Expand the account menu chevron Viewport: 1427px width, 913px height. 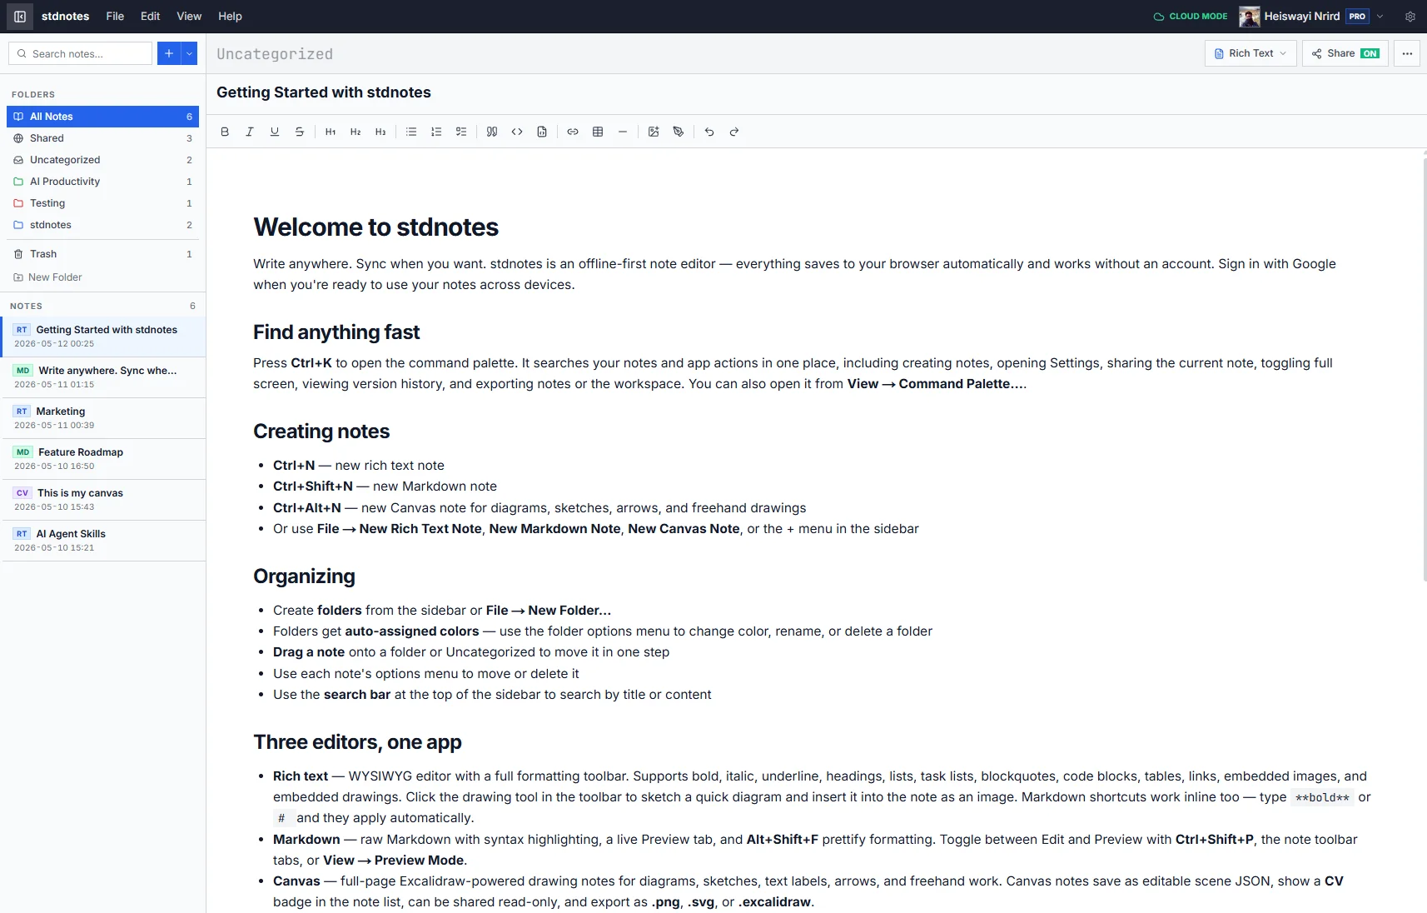point(1380,17)
